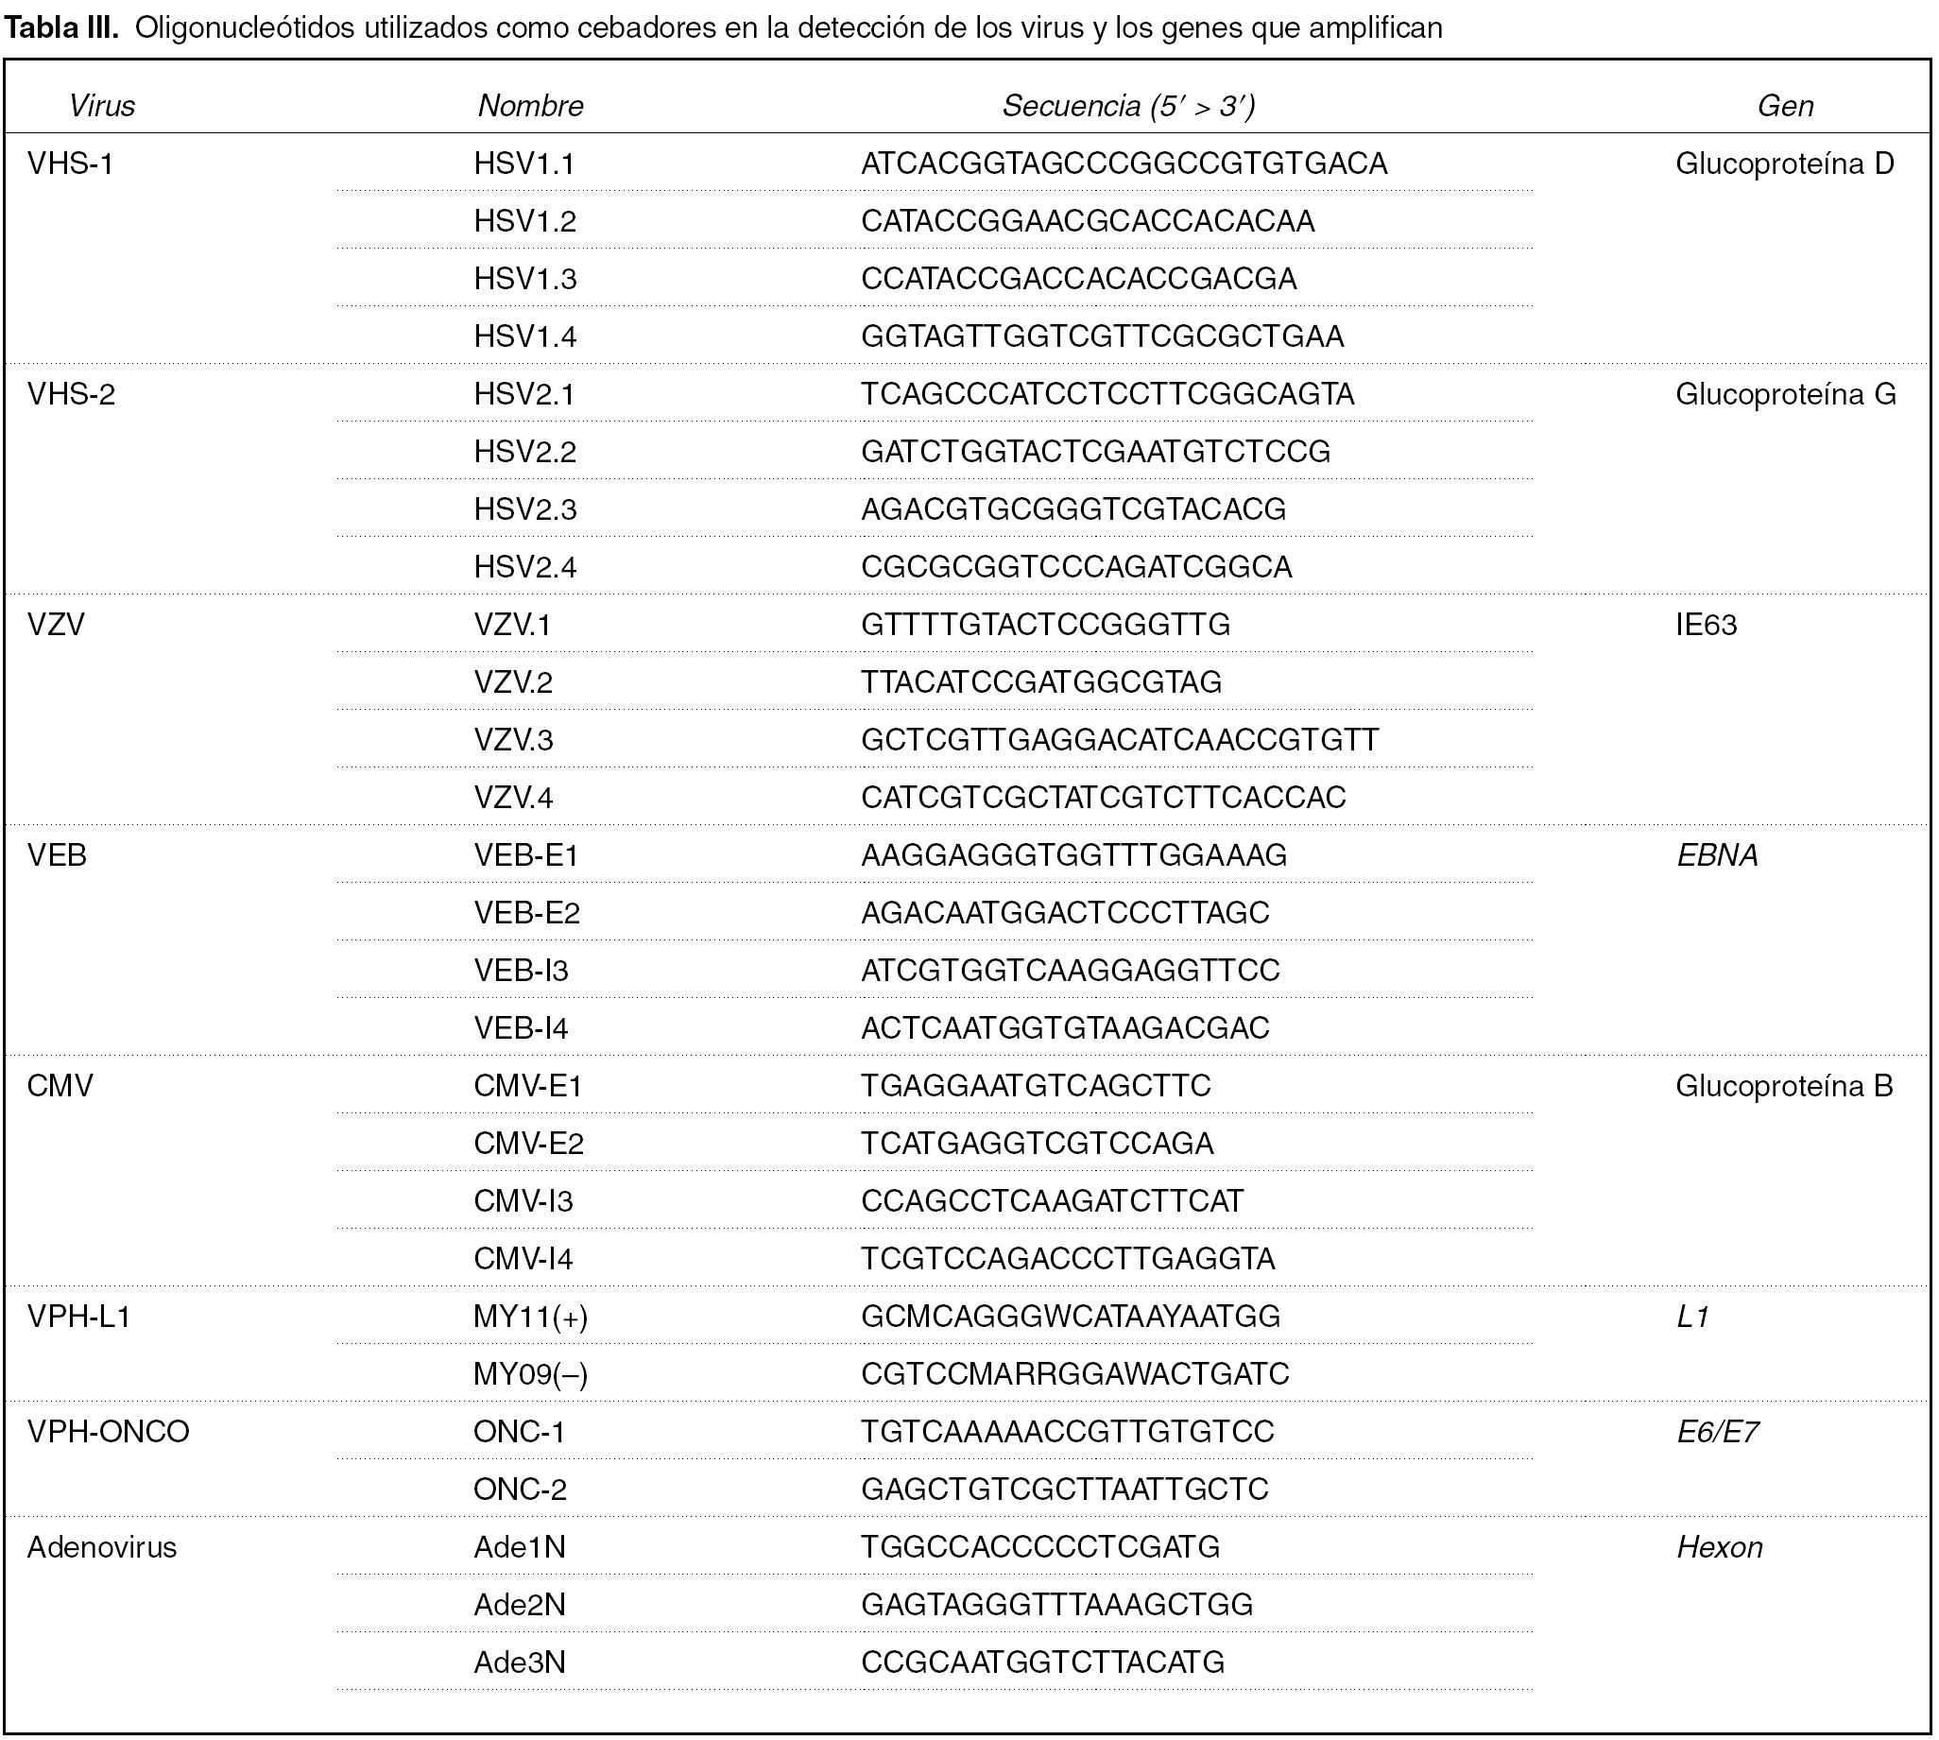Click the Nombre column header

[530, 105]
